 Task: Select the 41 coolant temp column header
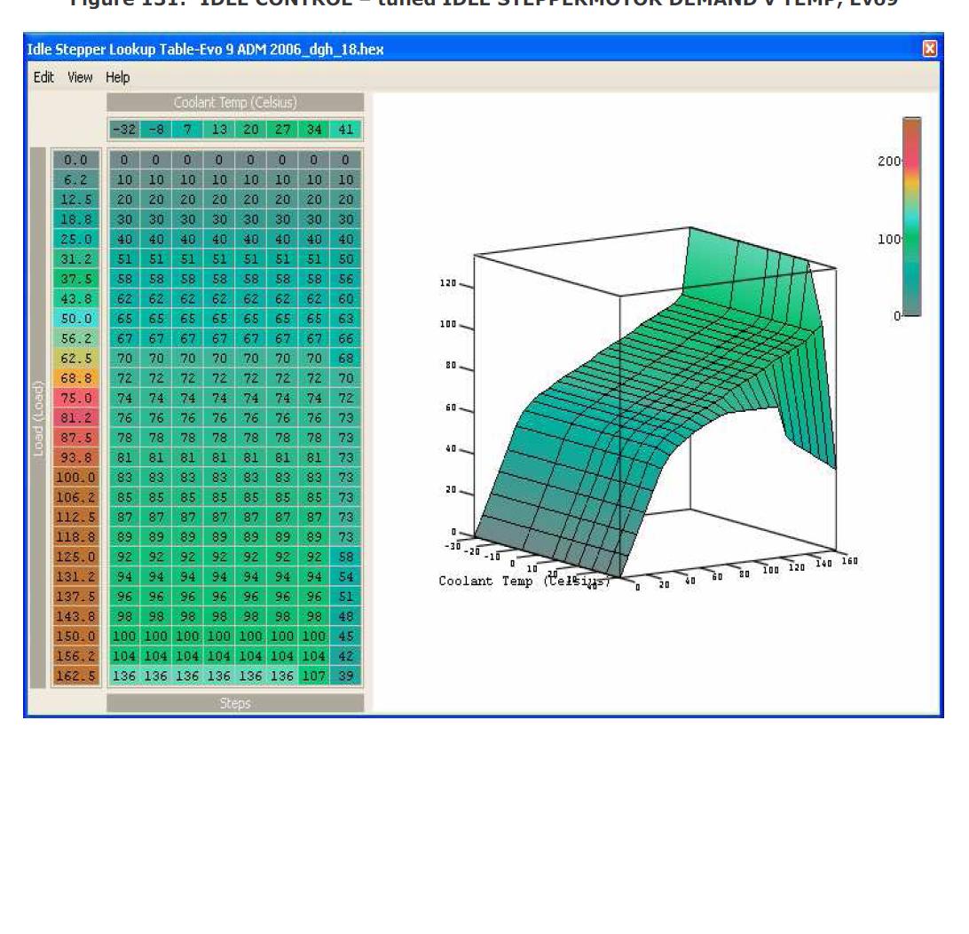[346, 130]
